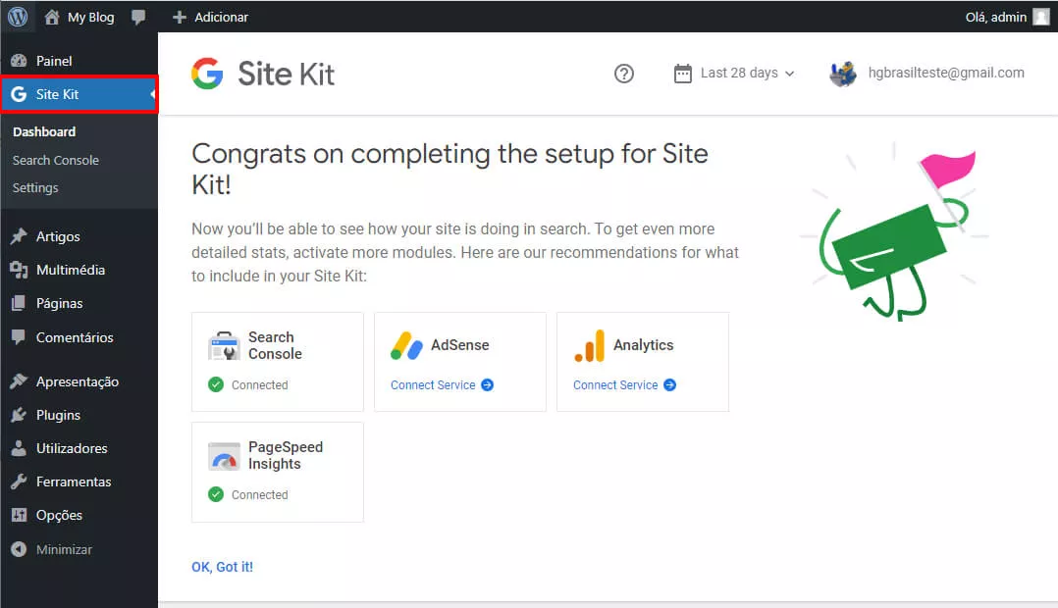Click the arrow icon next to AdSense Connect Service
The width and height of the screenshot is (1058, 608).
[x=487, y=384]
